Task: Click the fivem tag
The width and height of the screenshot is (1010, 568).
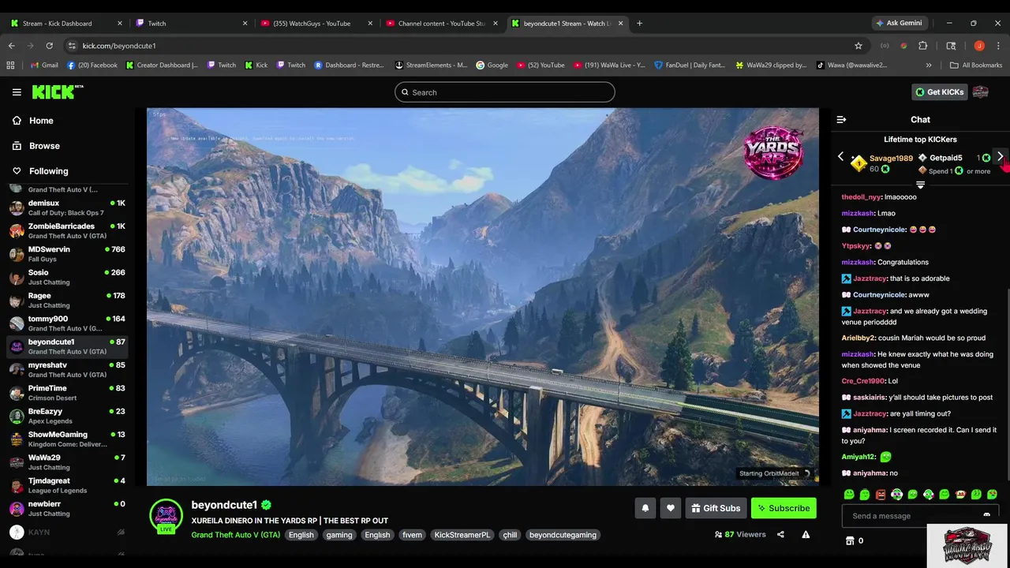Action: [x=412, y=535]
